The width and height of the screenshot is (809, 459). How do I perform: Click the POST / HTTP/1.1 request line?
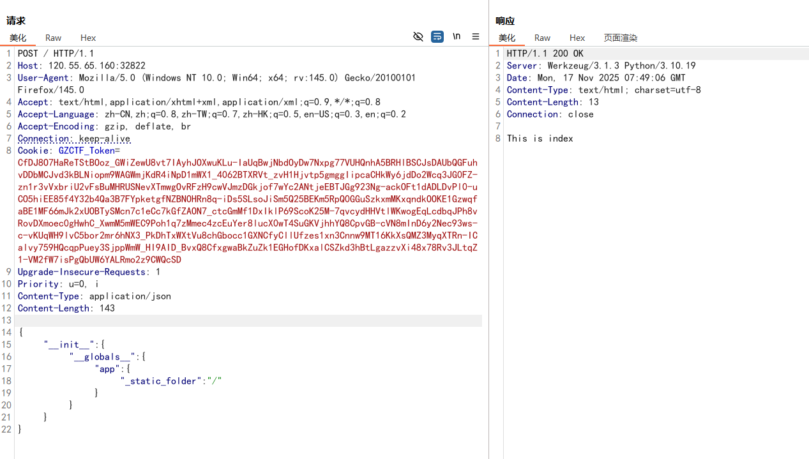point(56,54)
